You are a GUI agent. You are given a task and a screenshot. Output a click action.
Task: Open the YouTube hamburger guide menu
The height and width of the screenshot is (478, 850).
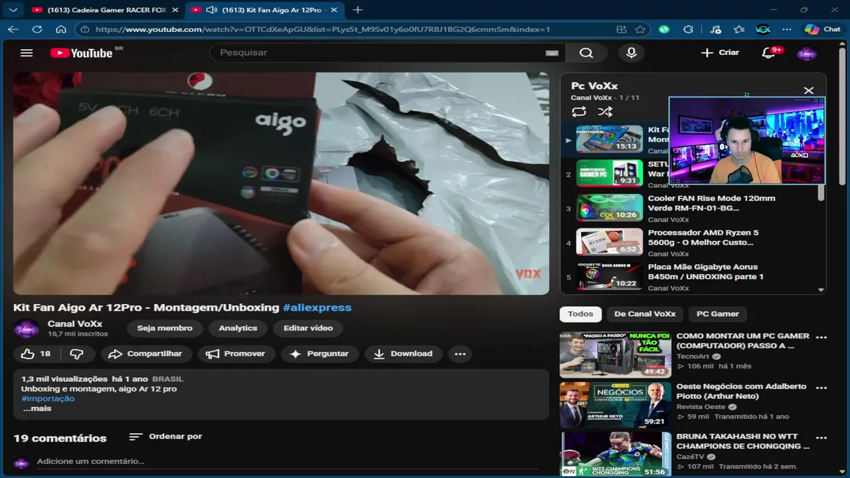point(27,53)
